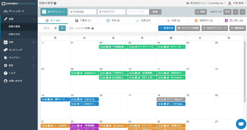Open the orange 18:02 post on the 21st

55,126
